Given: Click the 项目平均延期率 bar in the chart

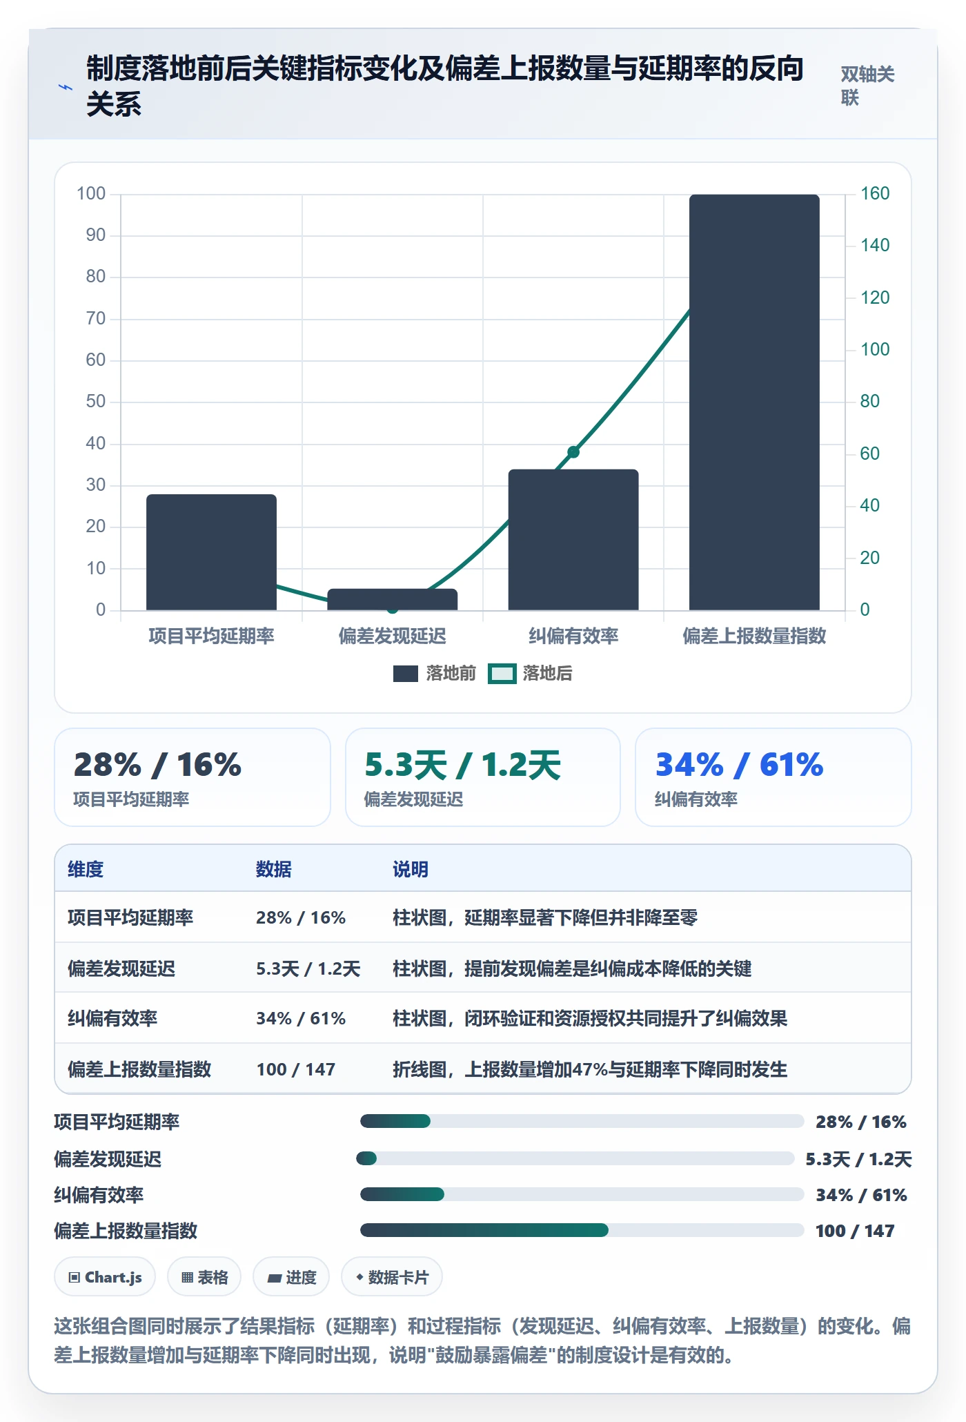Looking at the screenshot, I should [x=211, y=552].
